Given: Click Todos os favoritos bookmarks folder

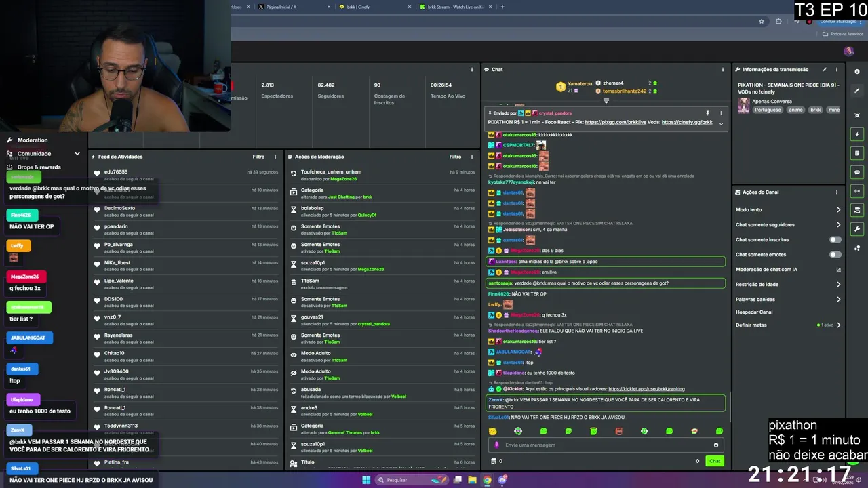Looking at the screenshot, I should pos(843,33).
